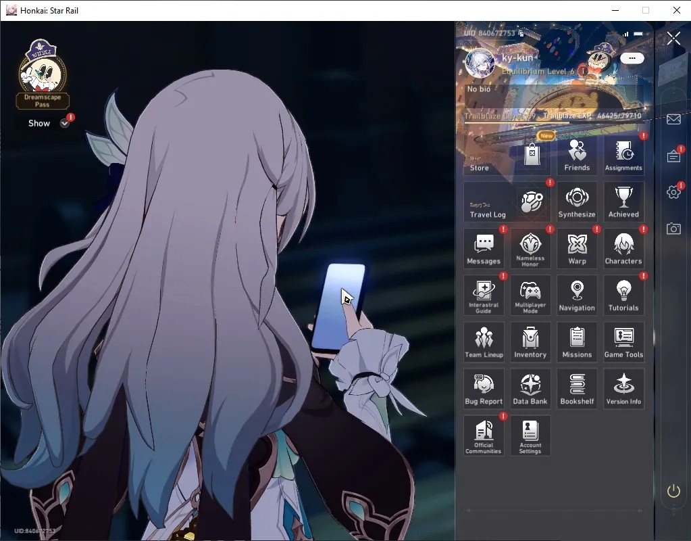This screenshot has width=691, height=541.
Task: Click the power logout button
Action: coord(673,491)
